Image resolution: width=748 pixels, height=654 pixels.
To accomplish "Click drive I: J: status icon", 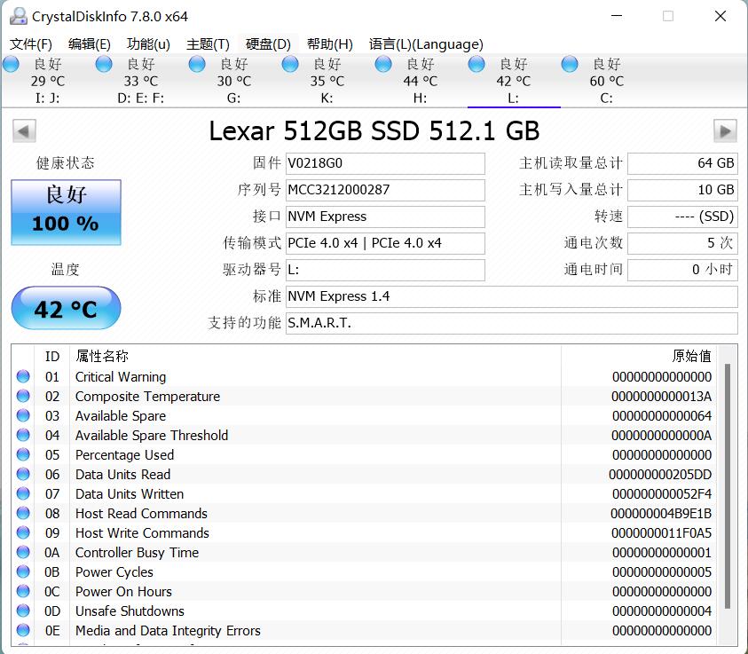I will coord(11,64).
